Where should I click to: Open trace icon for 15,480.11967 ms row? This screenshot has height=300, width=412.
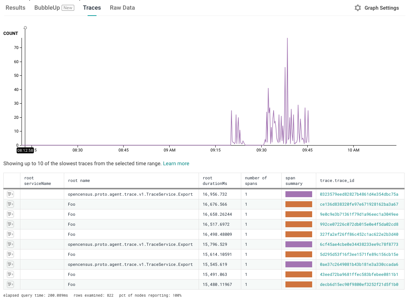coord(10,284)
